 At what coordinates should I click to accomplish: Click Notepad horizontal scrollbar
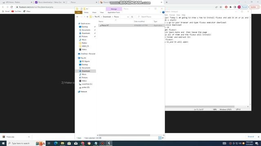[x=199, y=107]
